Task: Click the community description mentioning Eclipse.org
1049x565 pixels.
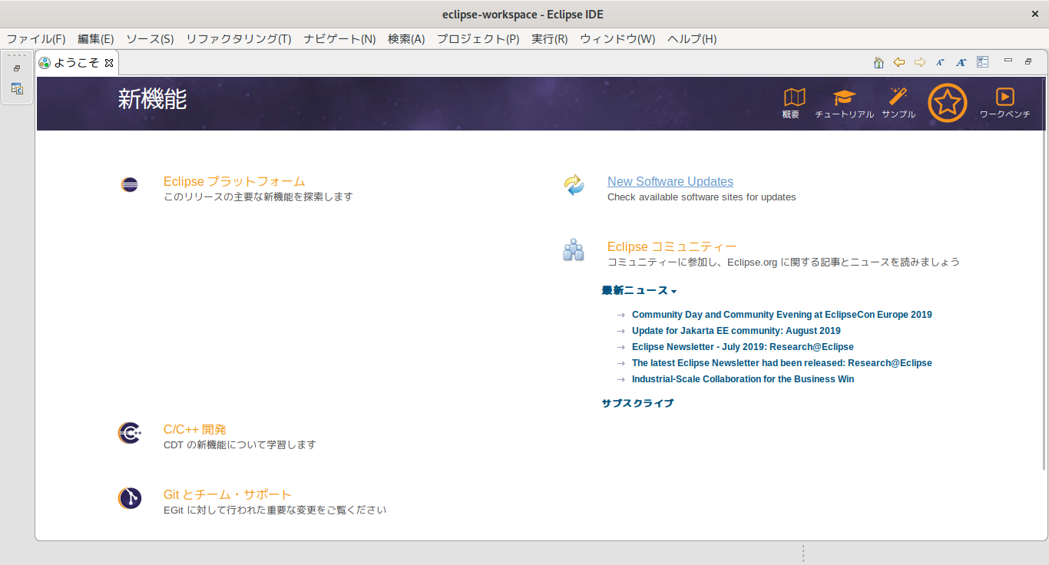Action: [x=783, y=263]
